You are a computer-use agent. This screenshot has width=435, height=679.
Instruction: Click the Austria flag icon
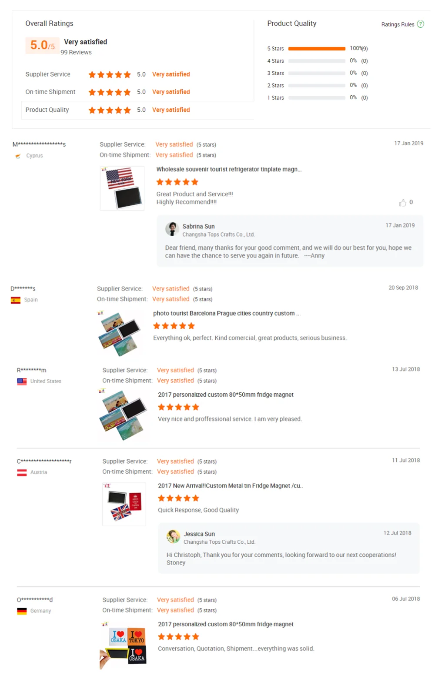click(x=22, y=472)
